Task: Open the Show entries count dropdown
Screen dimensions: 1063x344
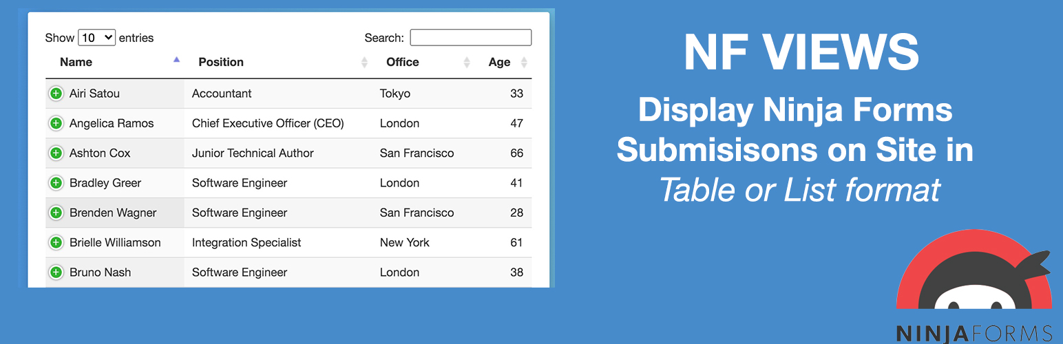Action: point(96,38)
